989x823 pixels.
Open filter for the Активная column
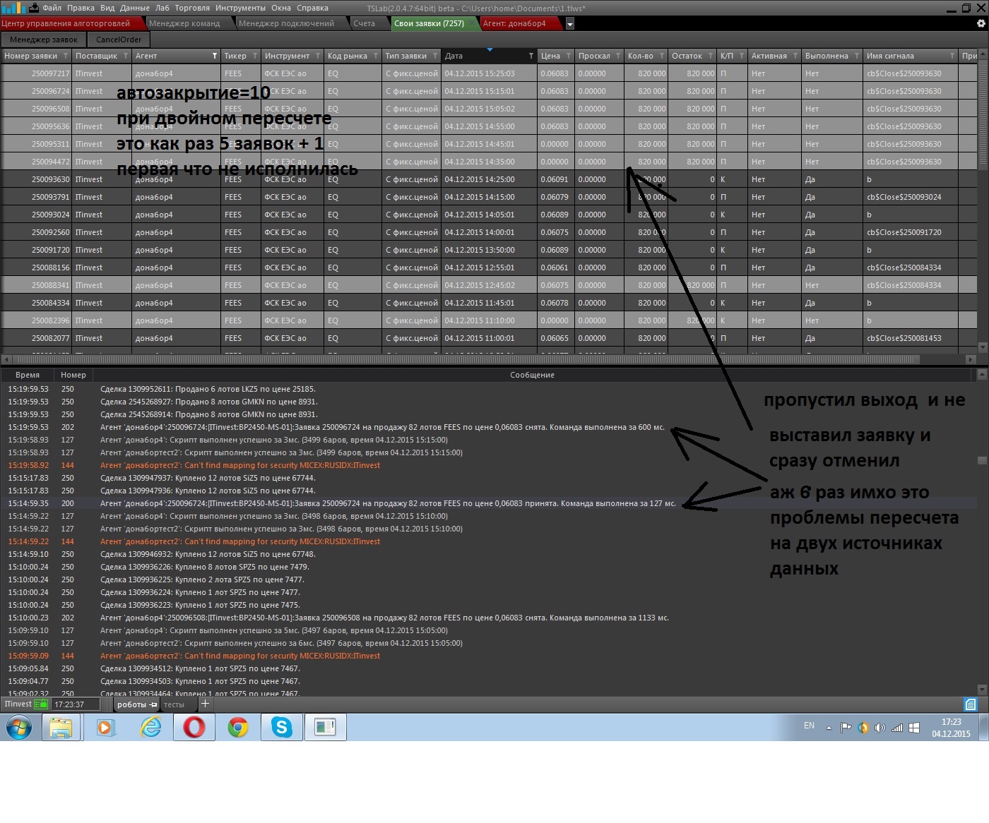[795, 56]
